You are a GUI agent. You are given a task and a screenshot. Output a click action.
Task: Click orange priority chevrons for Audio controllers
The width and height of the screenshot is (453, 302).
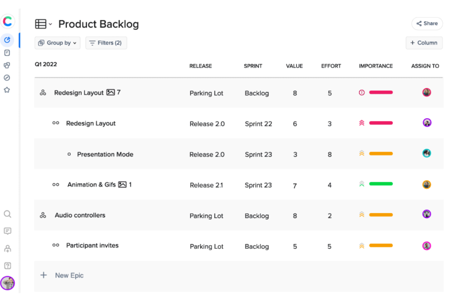pos(362,215)
